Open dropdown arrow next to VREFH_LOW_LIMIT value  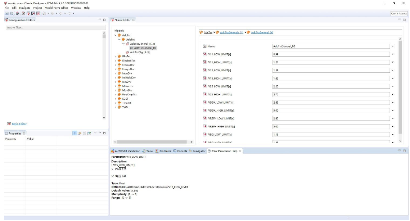393,118
